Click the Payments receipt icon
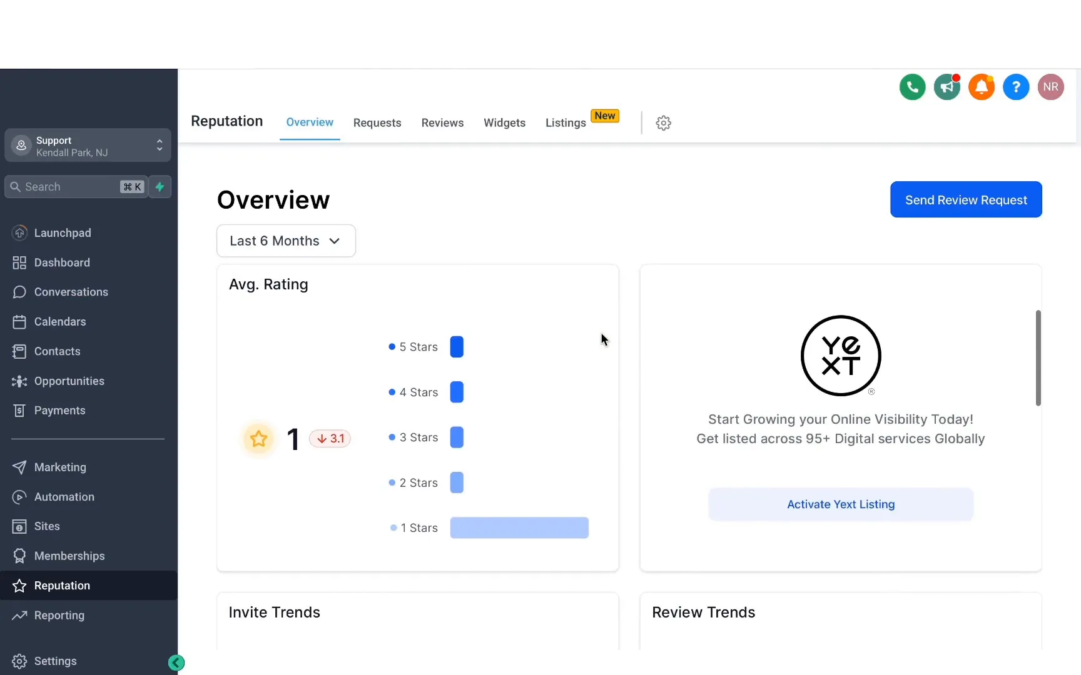Image resolution: width=1081 pixels, height=675 pixels. pyautogui.click(x=19, y=411)
